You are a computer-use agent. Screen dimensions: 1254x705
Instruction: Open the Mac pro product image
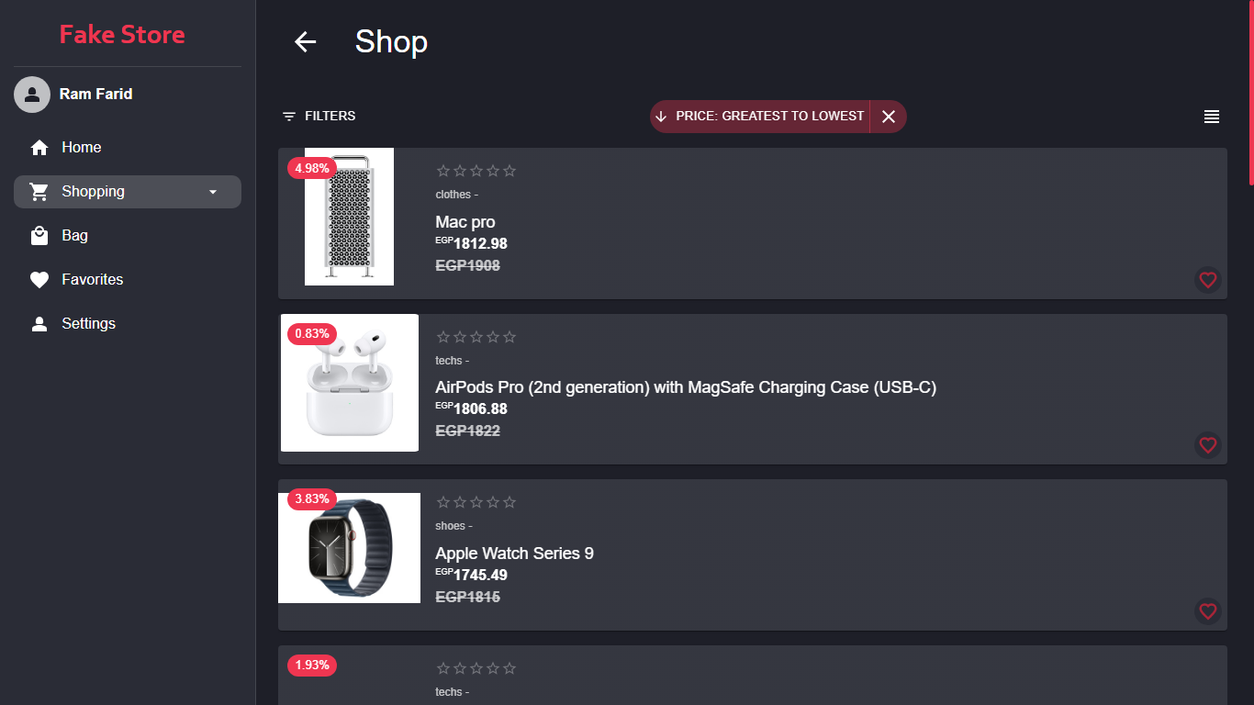349,217
